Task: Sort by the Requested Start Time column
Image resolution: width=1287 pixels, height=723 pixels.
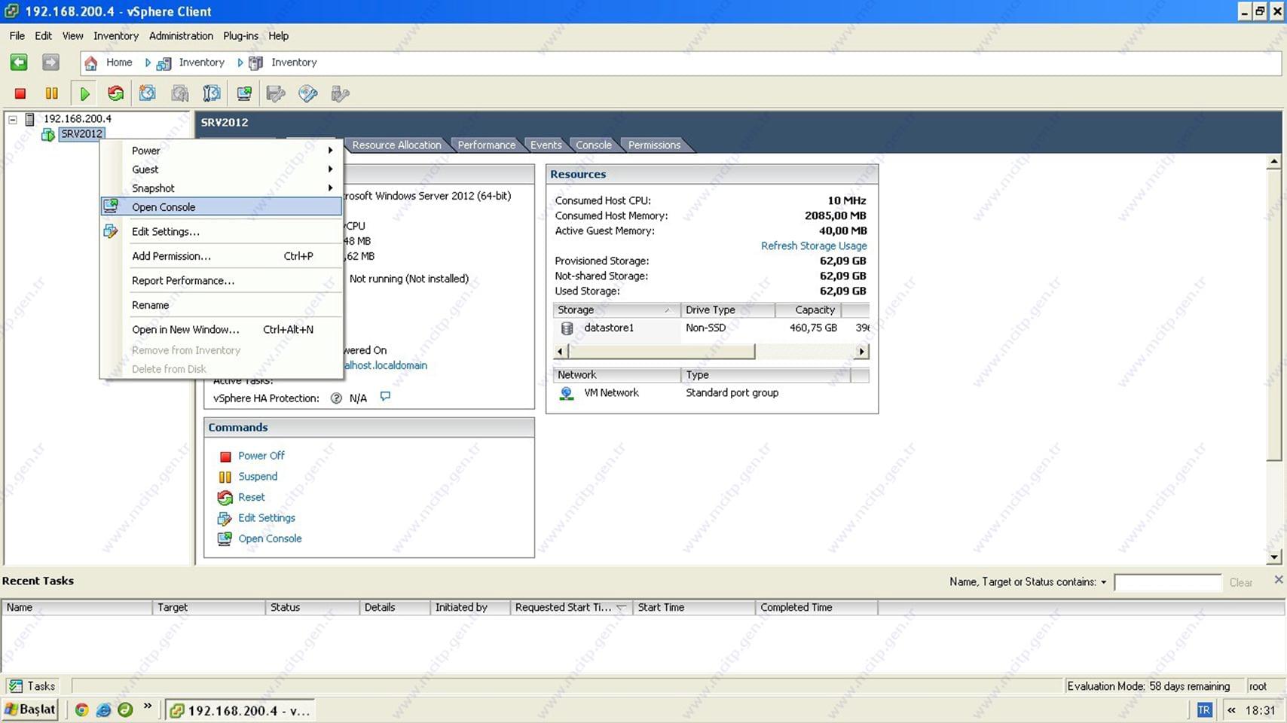Action: 570,607
